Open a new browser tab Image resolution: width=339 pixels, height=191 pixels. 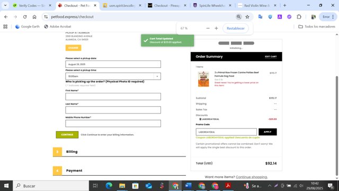pos(284,6)
